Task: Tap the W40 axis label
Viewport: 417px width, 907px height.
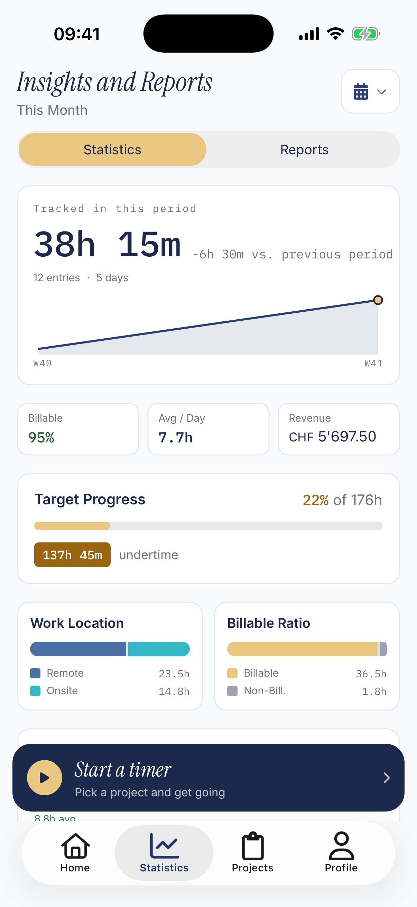Action: (43, 363)
